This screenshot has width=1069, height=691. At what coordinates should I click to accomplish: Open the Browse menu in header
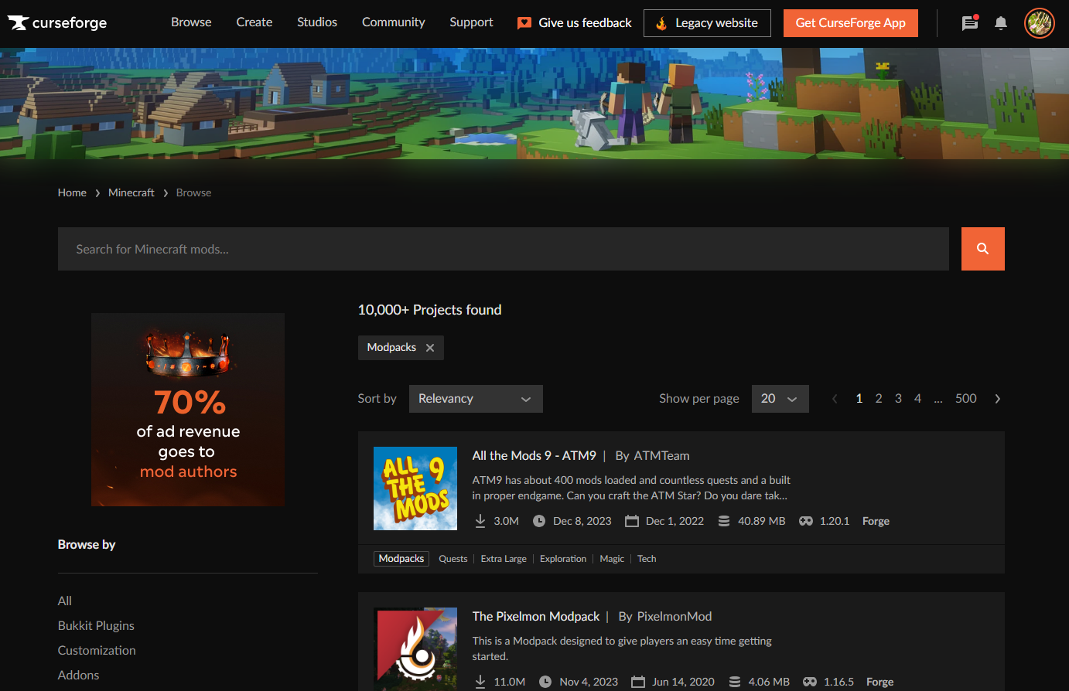tap(191, 22)
